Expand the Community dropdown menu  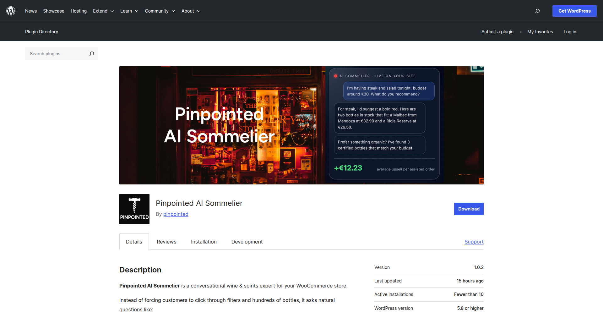click(160, 11)
